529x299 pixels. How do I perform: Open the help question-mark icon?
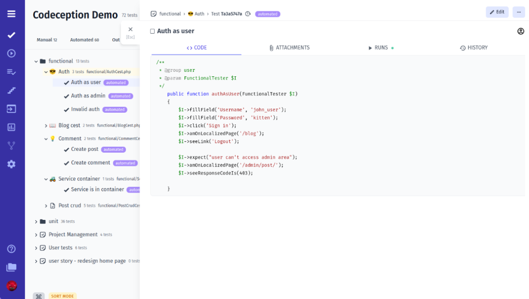click(x=11, y=248)
